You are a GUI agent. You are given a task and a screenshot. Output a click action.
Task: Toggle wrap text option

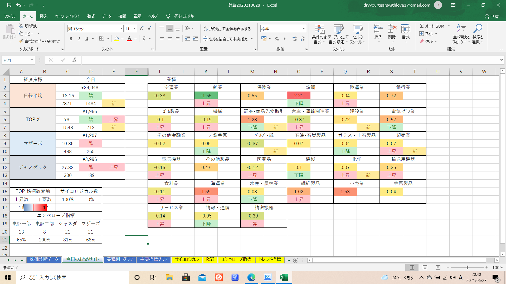(x=227, y=29)
